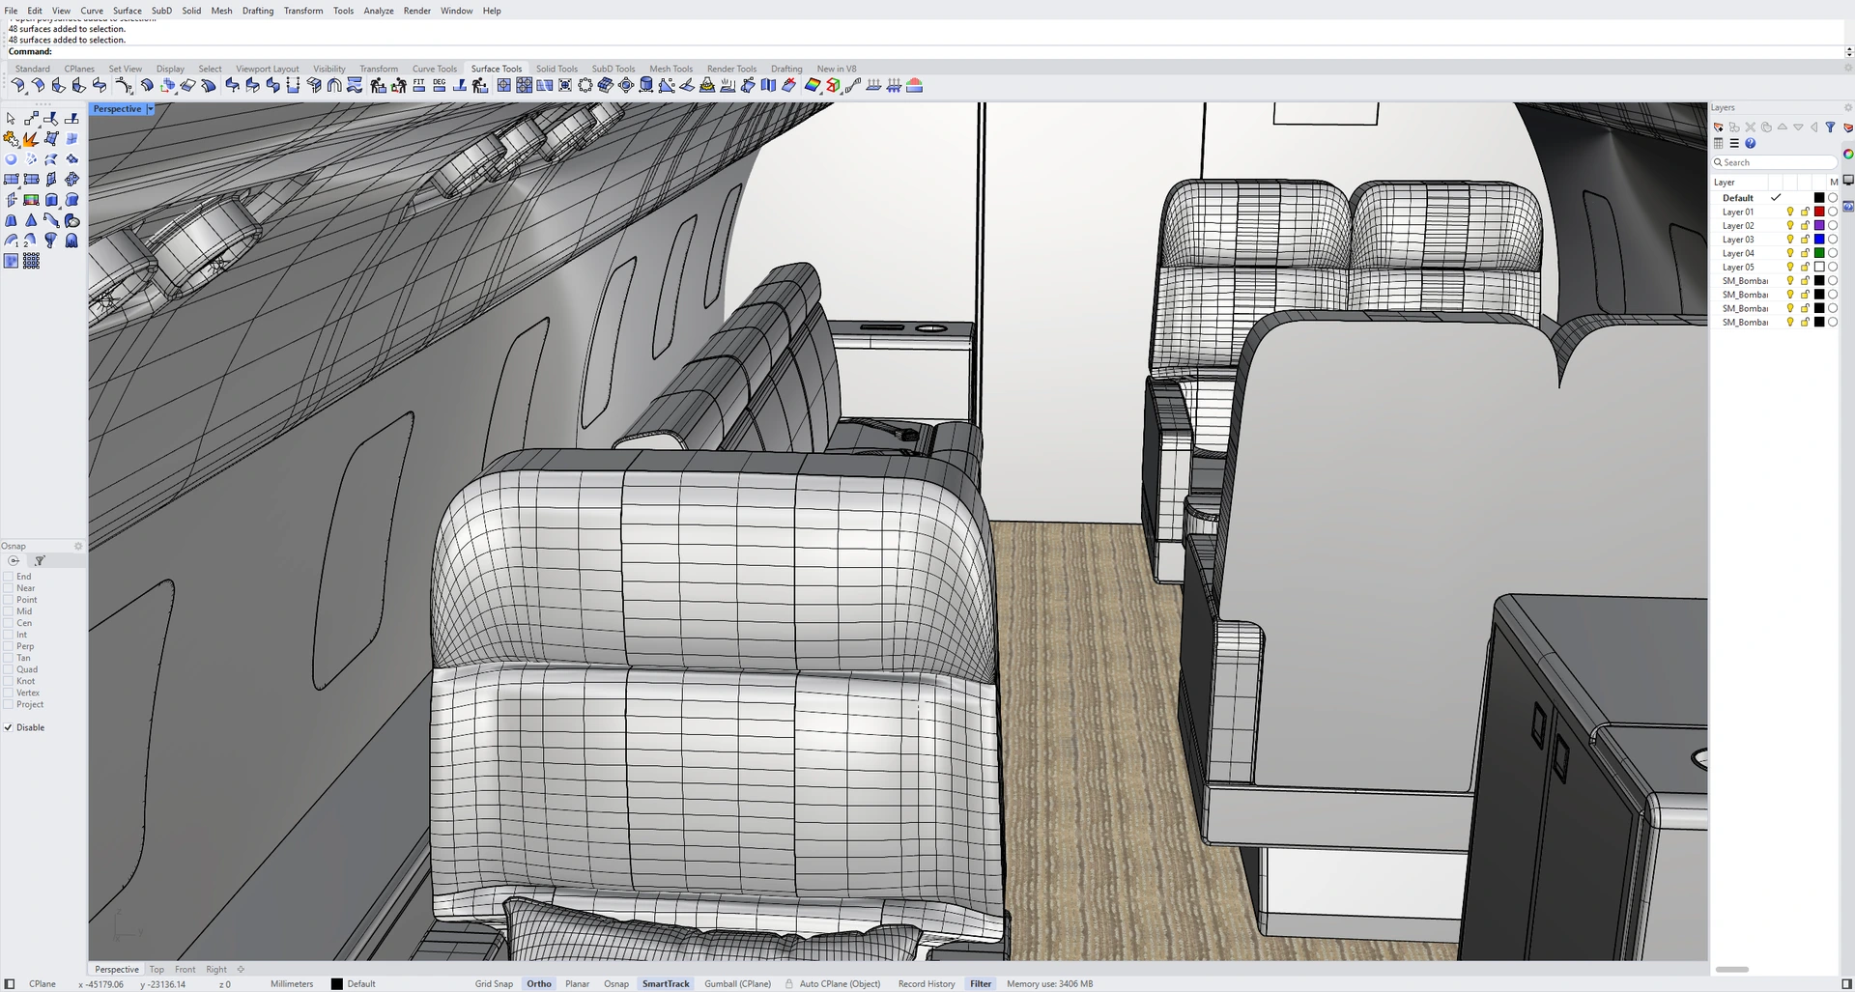This screenshot has height=992, width=1855.
Task: Toggle the lock on Layer 03
Action: [1805, 240]
